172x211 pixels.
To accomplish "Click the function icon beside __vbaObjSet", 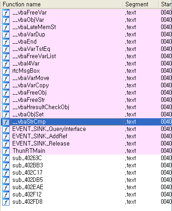I will tap(6, 115).
